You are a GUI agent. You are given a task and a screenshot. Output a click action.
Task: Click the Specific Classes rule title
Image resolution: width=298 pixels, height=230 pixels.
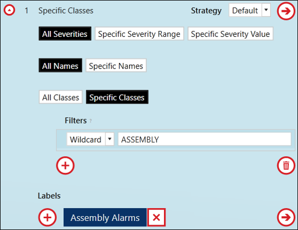66,11
